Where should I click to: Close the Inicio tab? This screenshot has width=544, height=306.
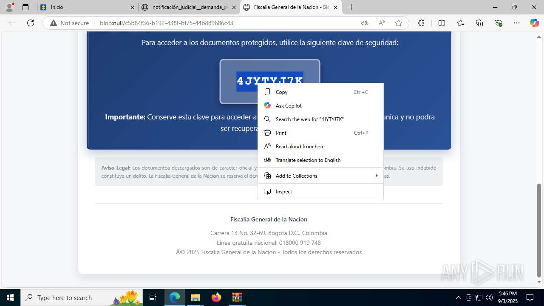[132, 7]
